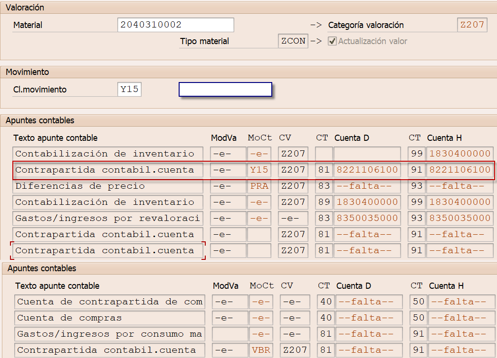The height and width of the screenshot is (358, 497).
Task: Click the Cuenta de compras text cell
Action: click(x=110, y=318)
